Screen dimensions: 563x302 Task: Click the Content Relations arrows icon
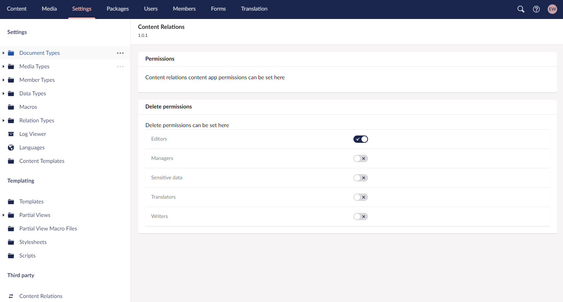click(11, 296)
